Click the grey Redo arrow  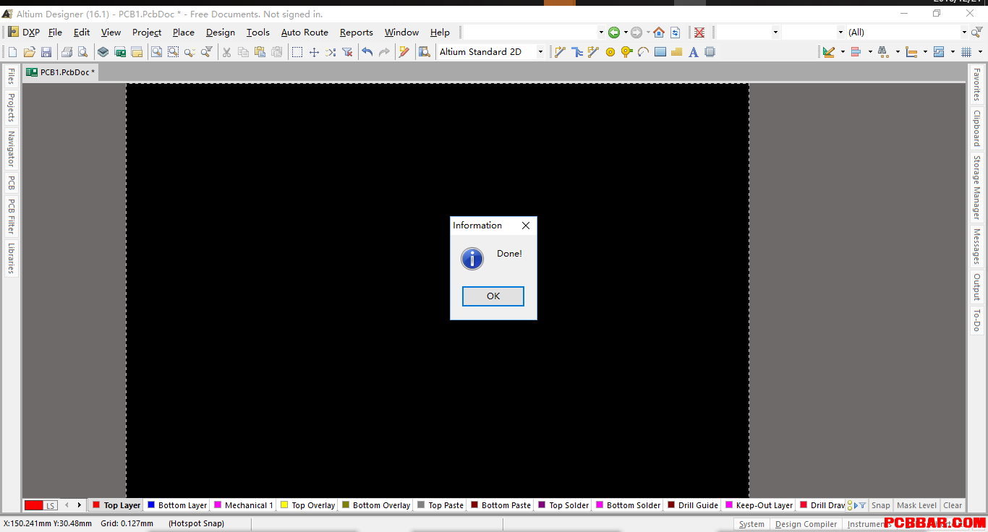(x=384, y=52)
